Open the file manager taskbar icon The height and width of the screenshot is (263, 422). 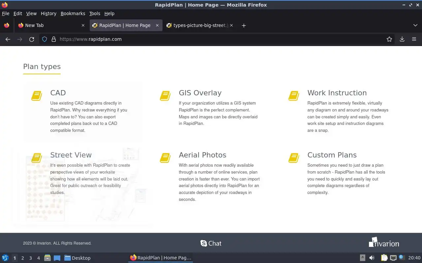47,258
